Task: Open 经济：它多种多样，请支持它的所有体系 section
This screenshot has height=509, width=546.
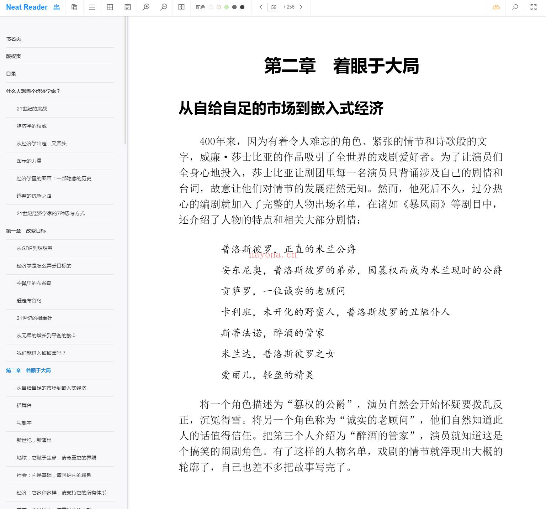Action: pyautogui.click(x=61, y=493)
